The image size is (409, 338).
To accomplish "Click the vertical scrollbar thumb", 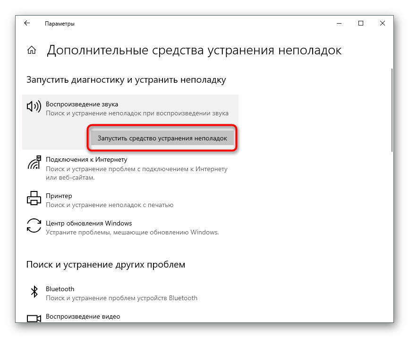I will tap(392, 110).
